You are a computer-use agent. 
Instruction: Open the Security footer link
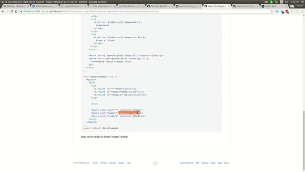(x=112, y=163)
